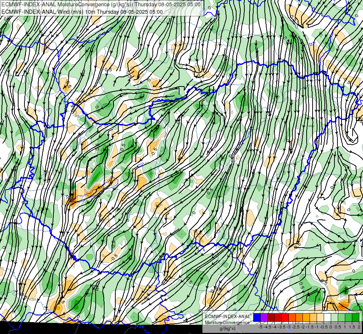Click the 'ECMWF-INDEX-ANAL' label in the legend box
The image size is (363, 334).
click(x=227, y=317)
